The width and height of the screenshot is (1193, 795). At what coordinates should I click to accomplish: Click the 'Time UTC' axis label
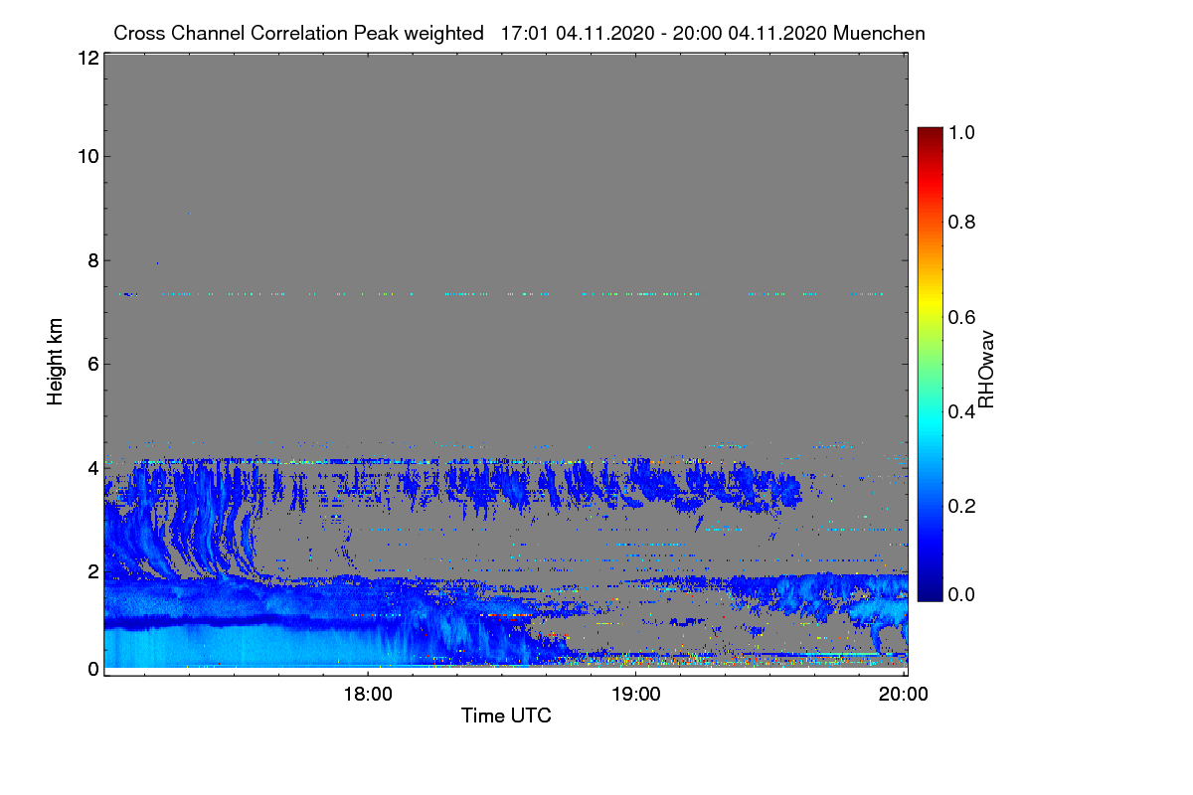pos(506,715)
